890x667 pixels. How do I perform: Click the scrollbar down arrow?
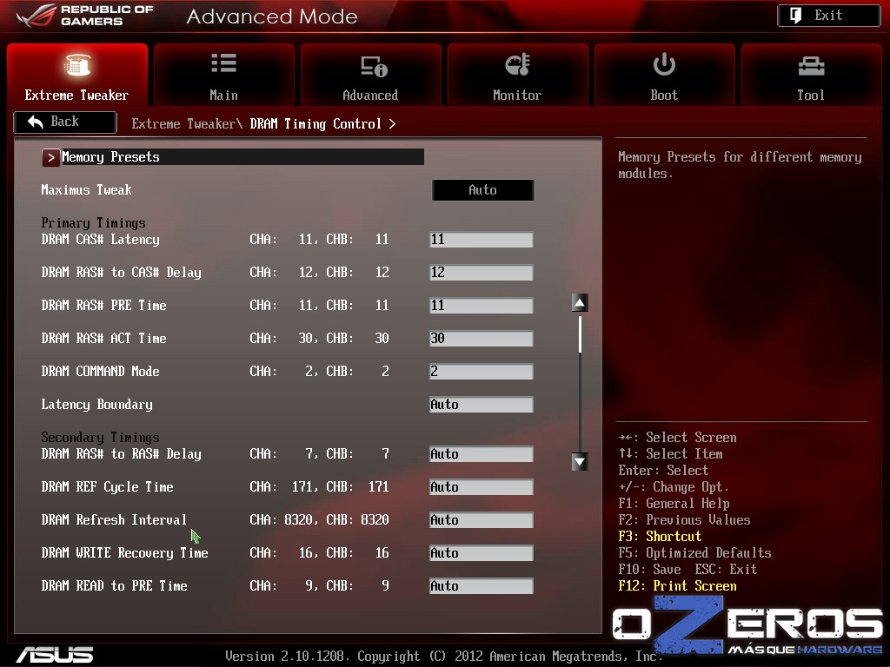pyautogui.click(x=580, y=462)
